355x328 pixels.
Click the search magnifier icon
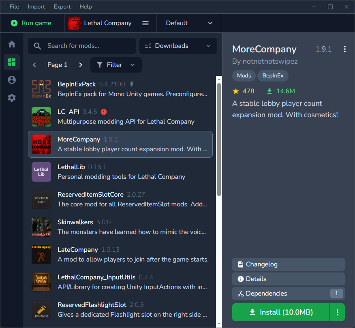37,46
